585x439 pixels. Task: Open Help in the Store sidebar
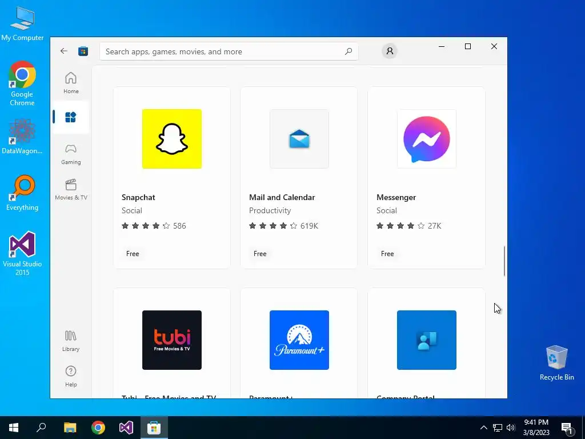click(71, 376)
